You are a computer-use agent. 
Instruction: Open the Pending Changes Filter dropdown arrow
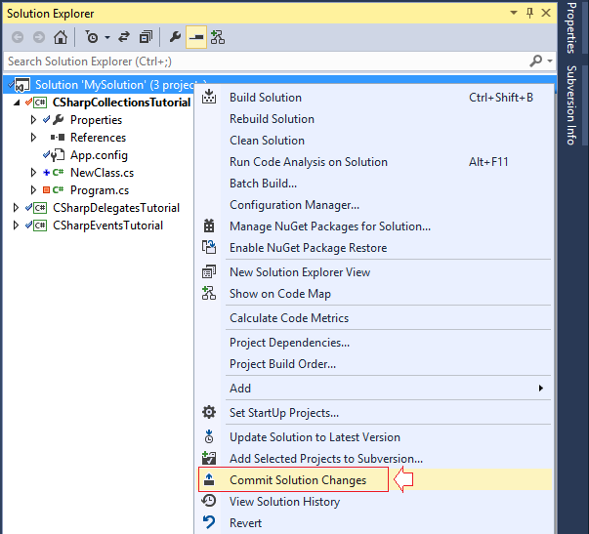pyautogui.click(x=107, y=37)
